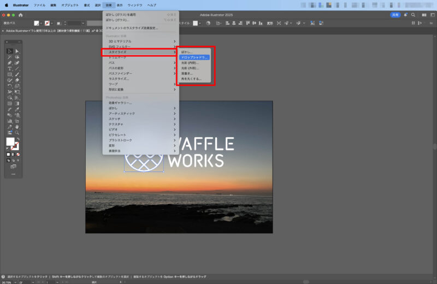The image size is (437, 284).
Task: Click the 共有 share button
Action: click(395, 15)
